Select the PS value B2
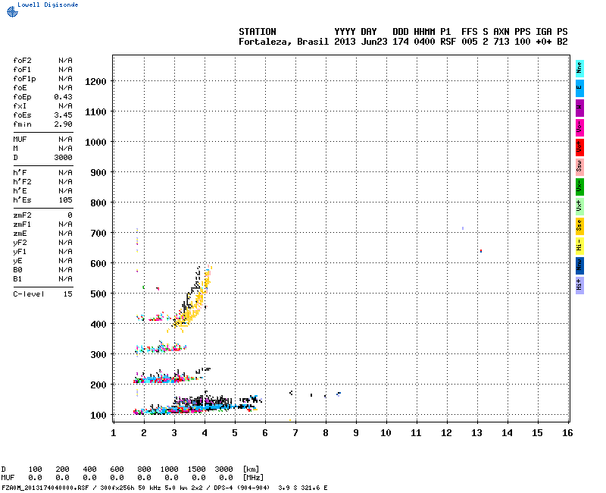 tap(562, 42)
